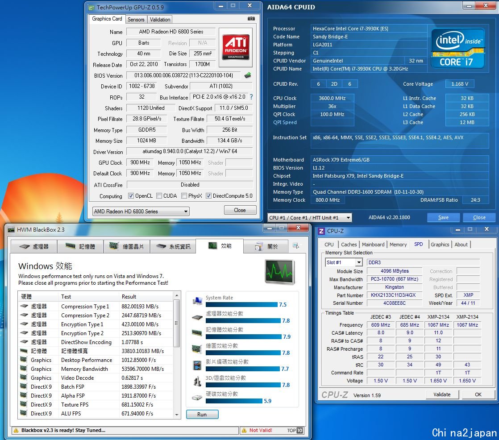499x440 pixels.
Task: Open the AMD Radeon HD 6800 Series dropdown
Action: (141, 211)
